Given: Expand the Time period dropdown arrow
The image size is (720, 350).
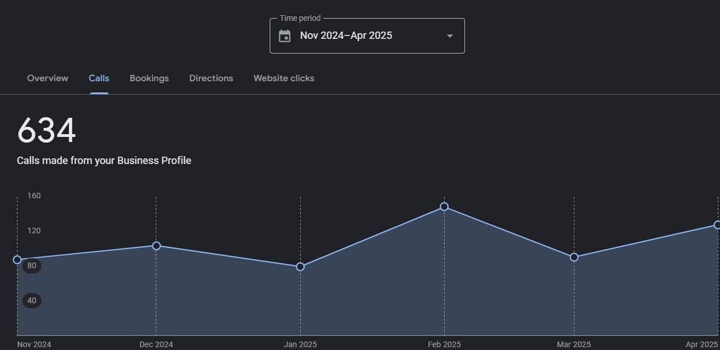Looking at the screenshot, I should [x=450, y=36].
